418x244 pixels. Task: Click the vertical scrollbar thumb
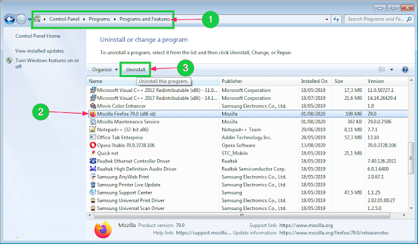click(411, 159)
